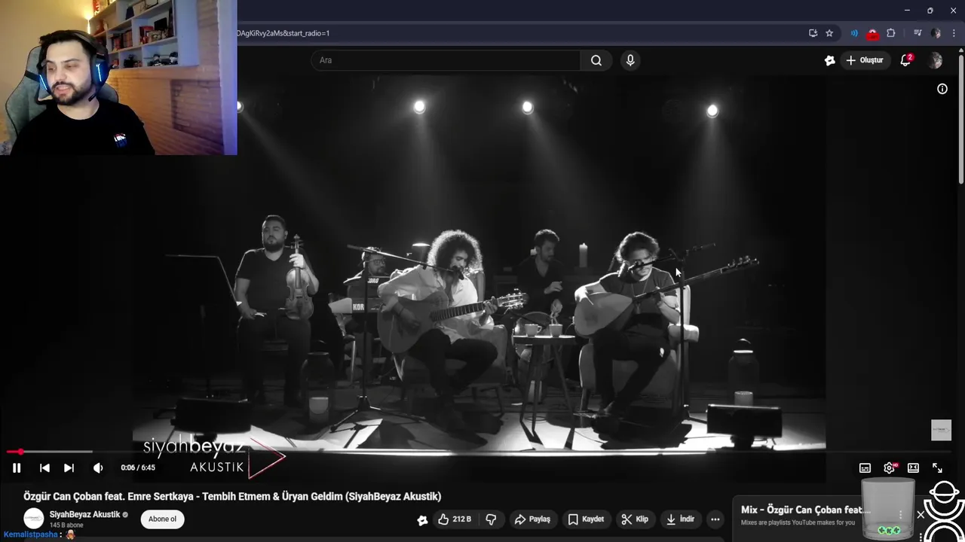Click the red extension icon

tap(872, 33)
